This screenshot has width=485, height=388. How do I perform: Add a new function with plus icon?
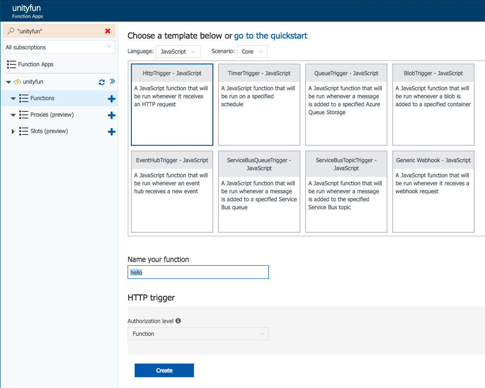[111, 99]
